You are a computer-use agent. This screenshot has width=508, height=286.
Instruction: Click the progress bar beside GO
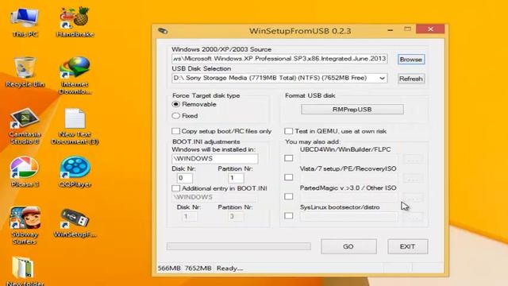pos(239,246)
